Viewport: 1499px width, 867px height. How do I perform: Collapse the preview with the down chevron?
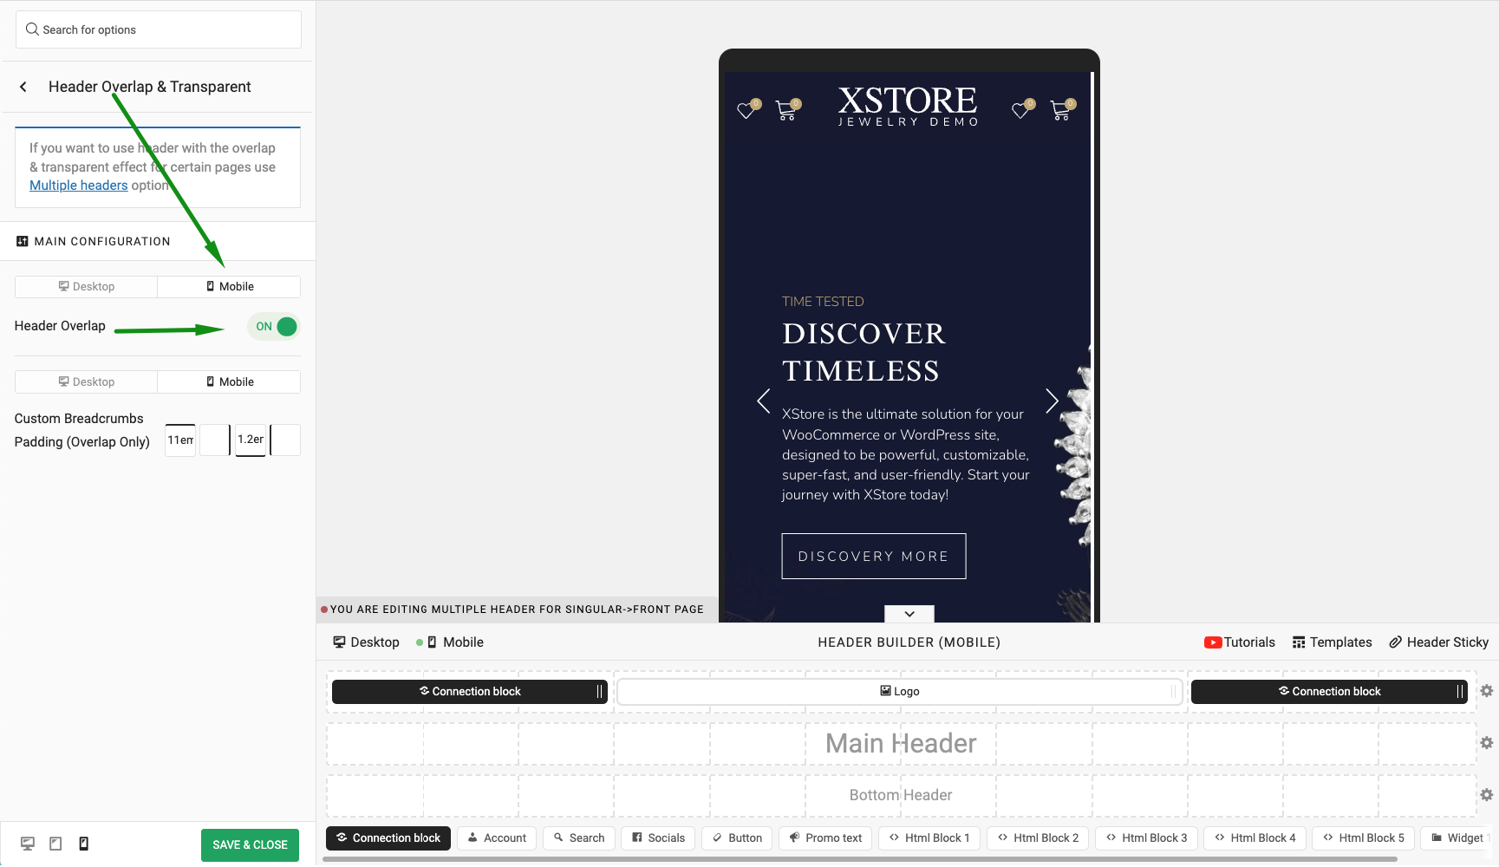pos(909,614)
